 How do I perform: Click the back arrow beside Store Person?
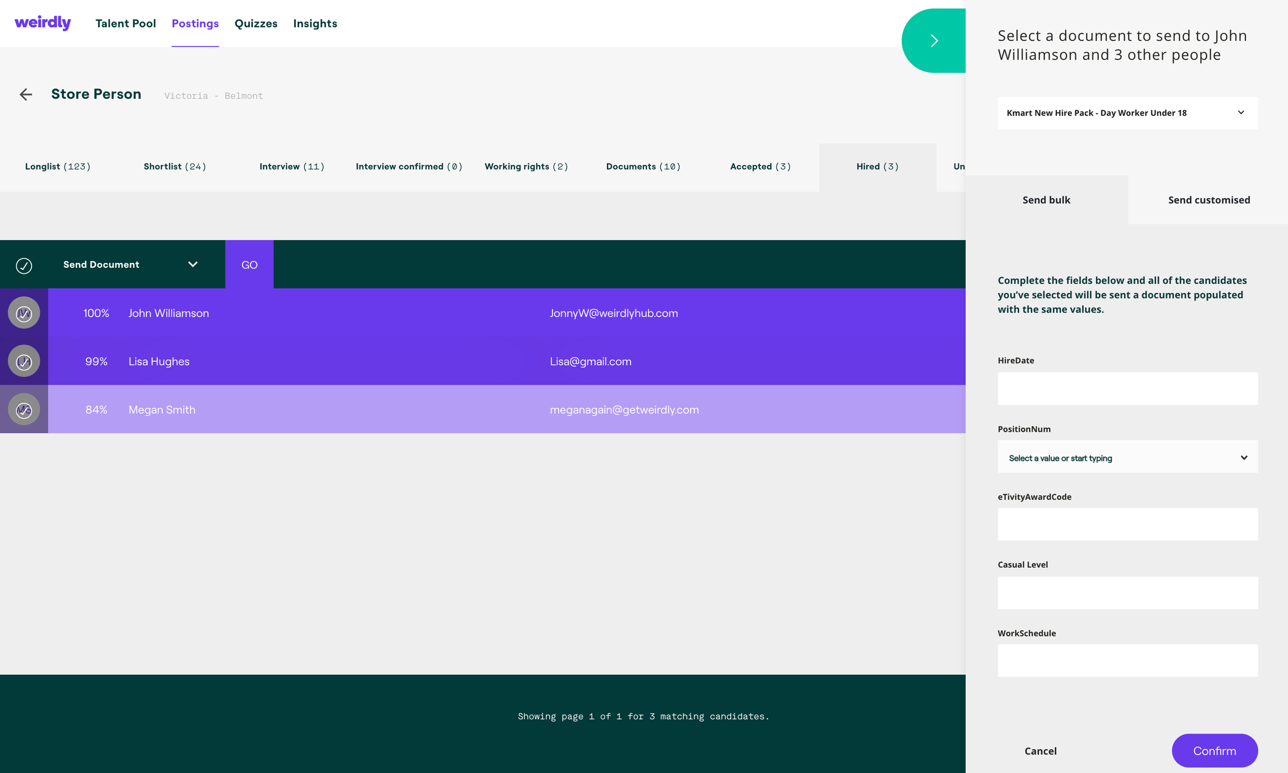click(26, 95)
